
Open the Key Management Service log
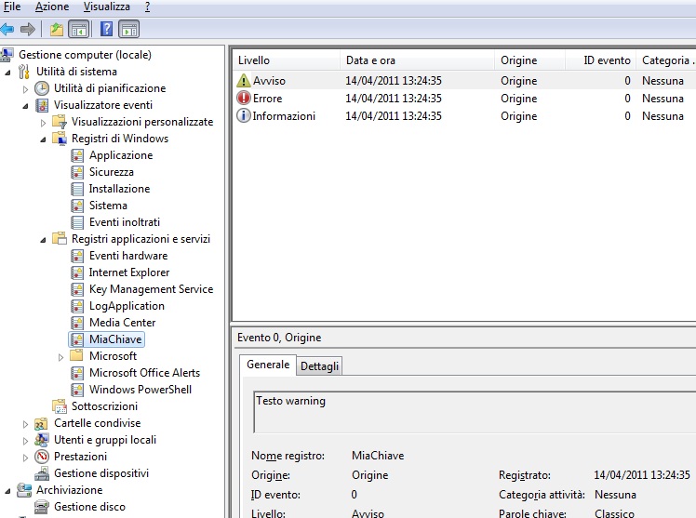152,289
